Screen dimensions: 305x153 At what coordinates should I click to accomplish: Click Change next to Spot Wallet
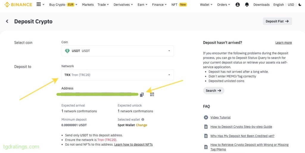coord(141,125)
